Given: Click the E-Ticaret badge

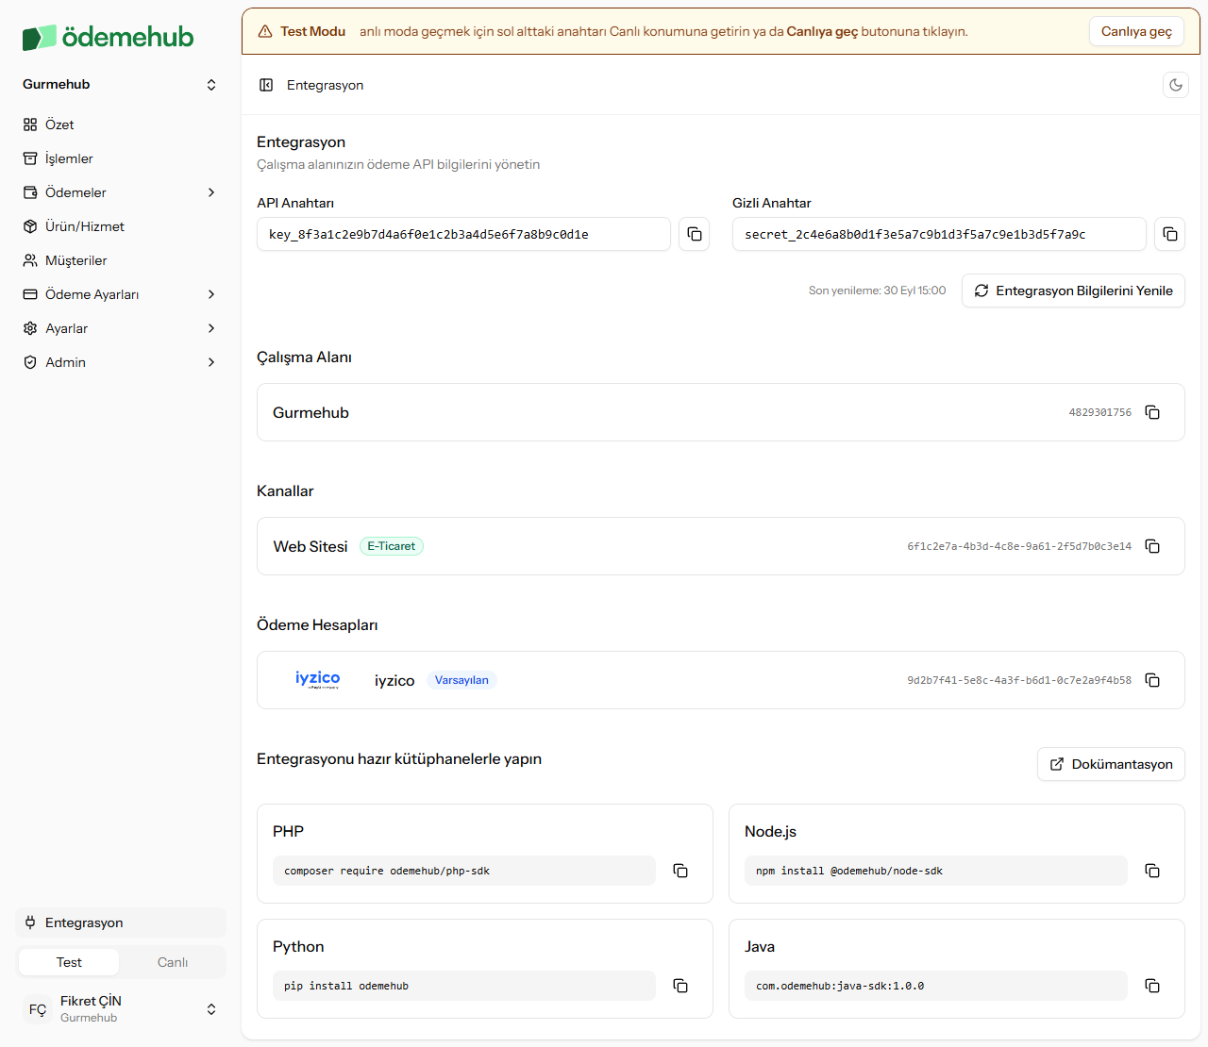Looking at the screenshot, I should pos(392,546).
